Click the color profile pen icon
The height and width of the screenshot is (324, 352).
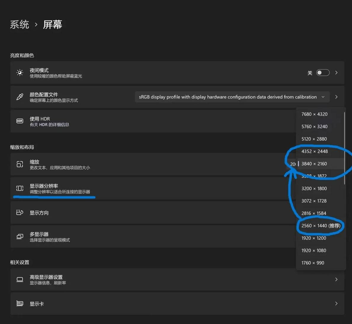point(20,97)
